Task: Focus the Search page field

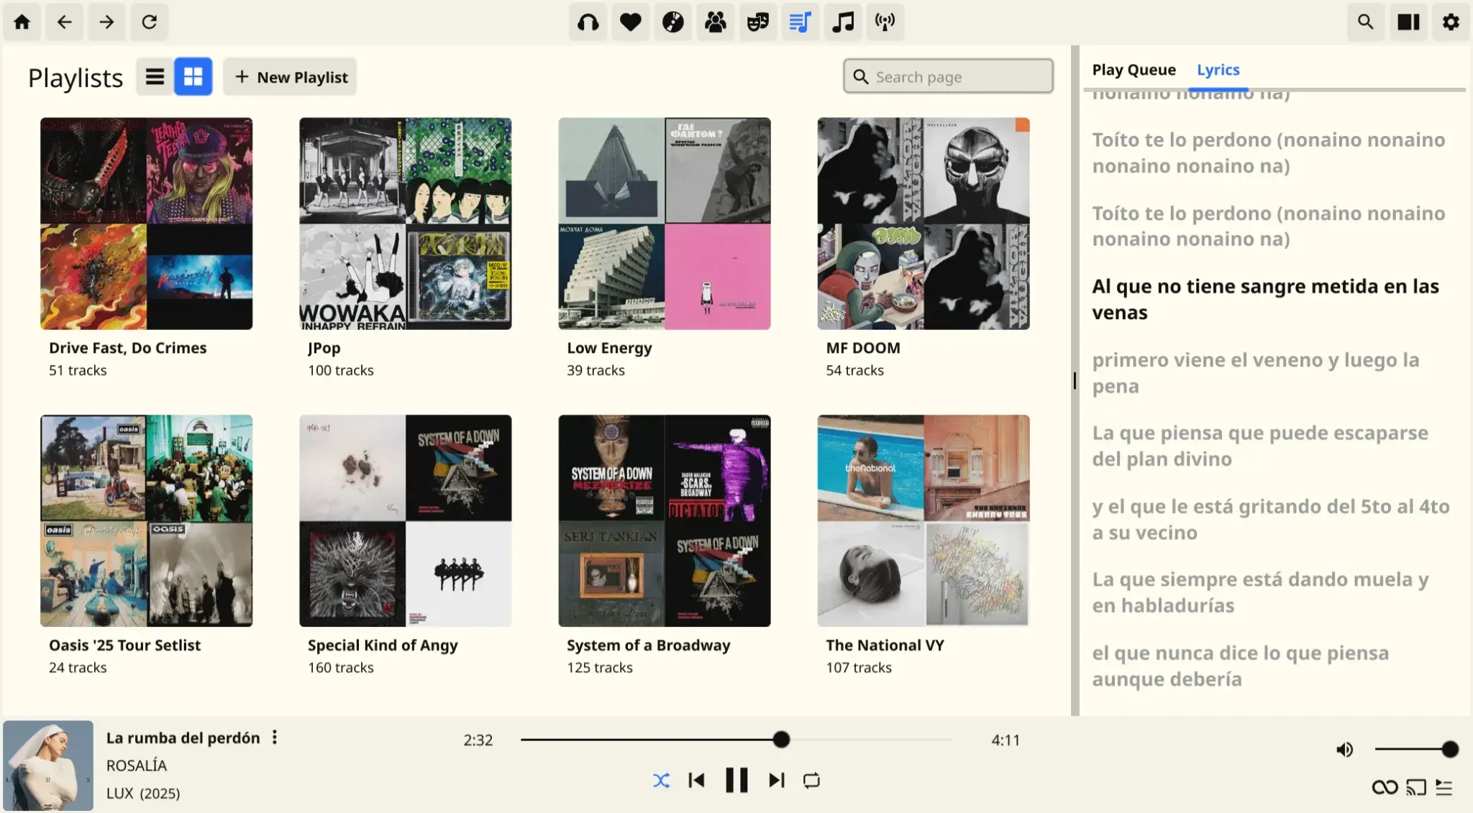Action: pos(948,76)
